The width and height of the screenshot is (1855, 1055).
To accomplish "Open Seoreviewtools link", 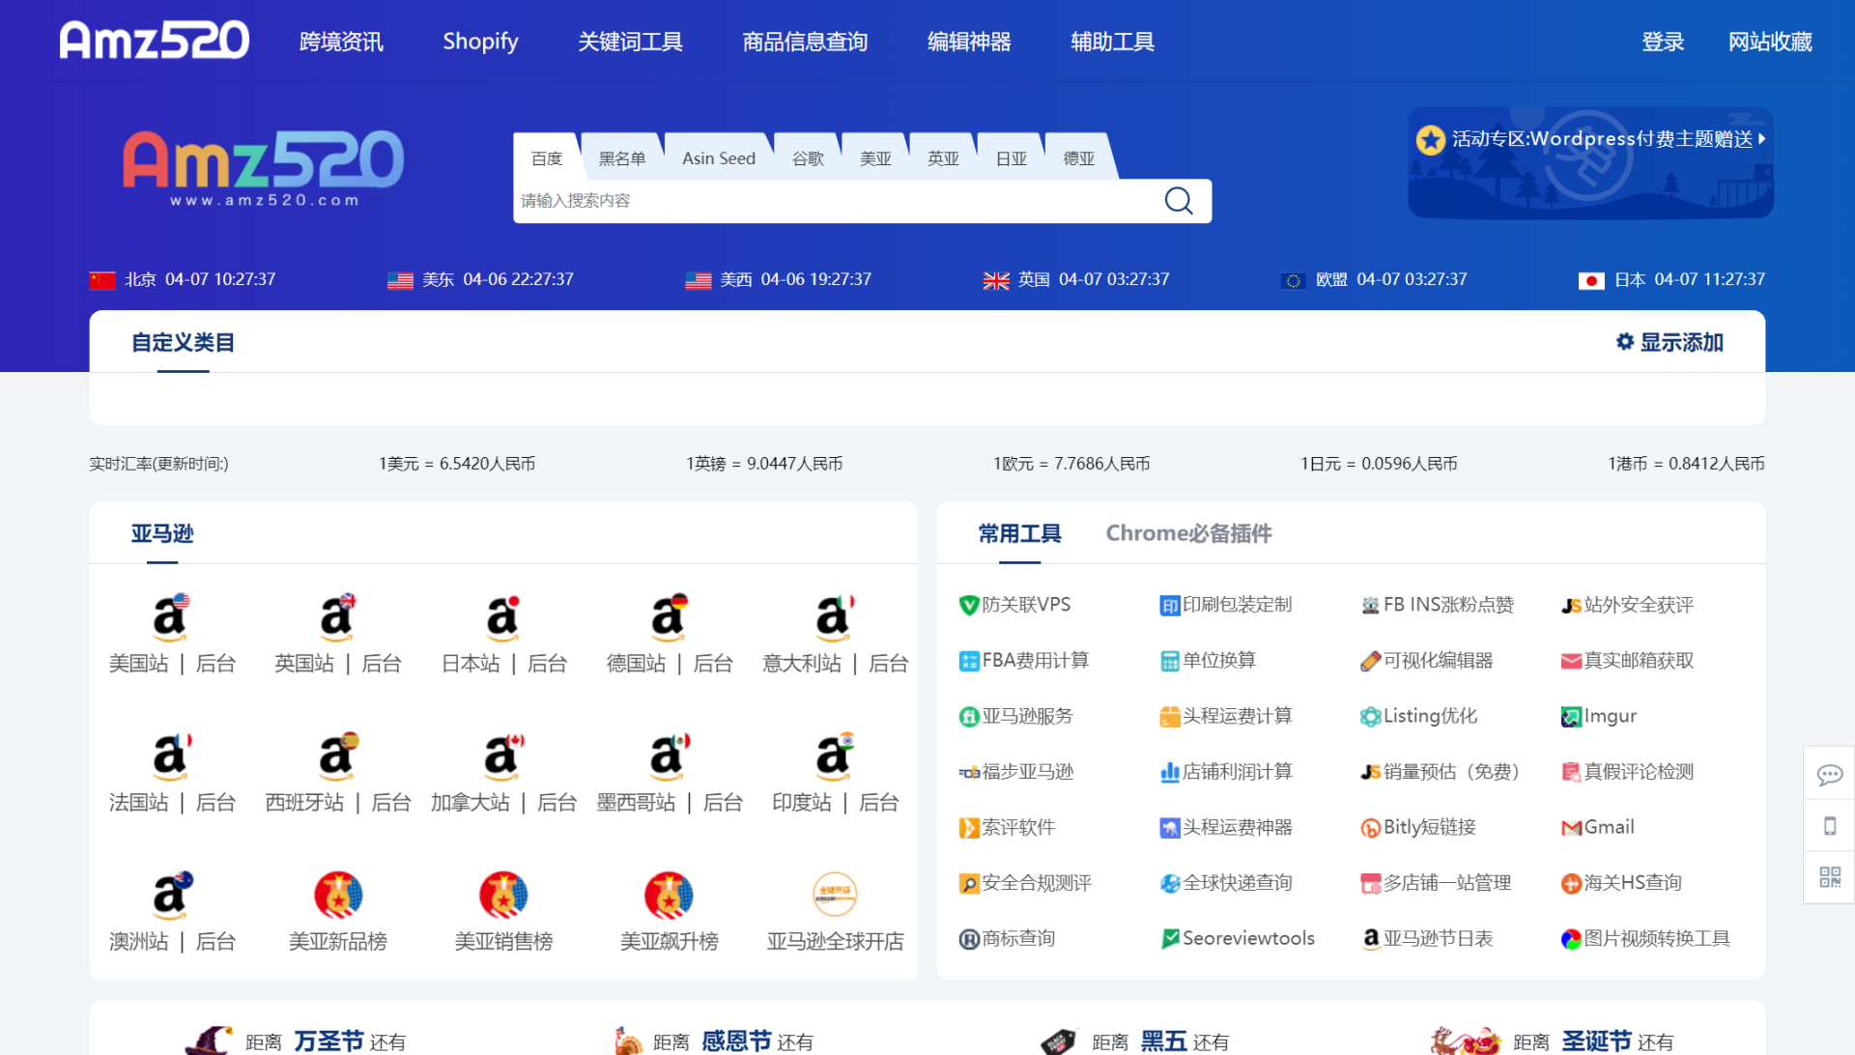I will coord(1238,938).
